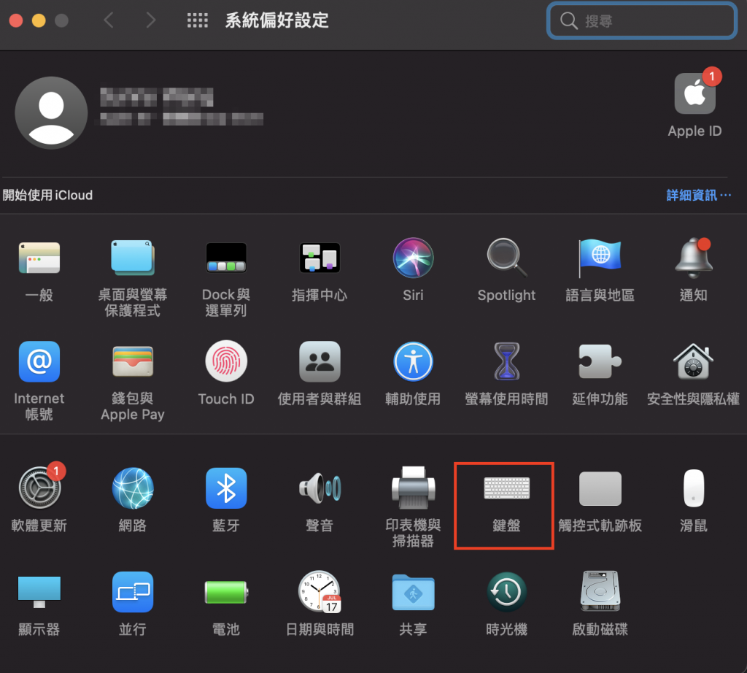747x673 pixels.
Task: Click the 搜尋 search field
Action: click(x=642, y=21)
